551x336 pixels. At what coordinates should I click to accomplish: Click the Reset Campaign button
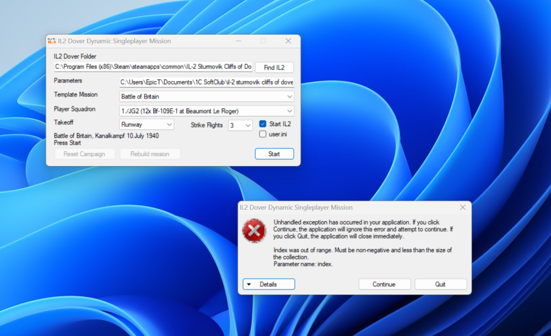84,153
